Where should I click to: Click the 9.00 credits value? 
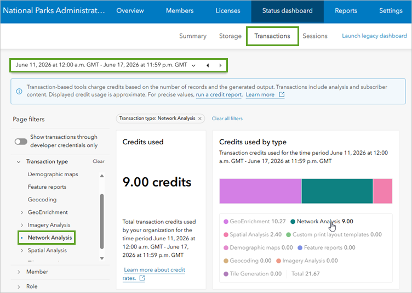157,182
